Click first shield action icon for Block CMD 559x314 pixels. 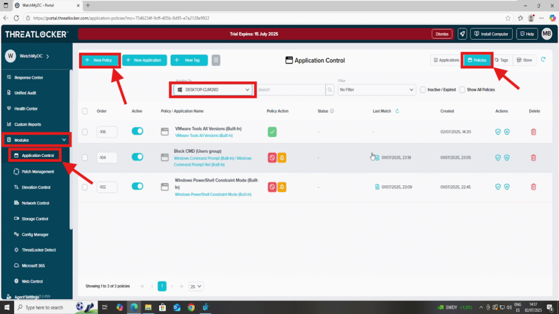click(x=498, y=158)
